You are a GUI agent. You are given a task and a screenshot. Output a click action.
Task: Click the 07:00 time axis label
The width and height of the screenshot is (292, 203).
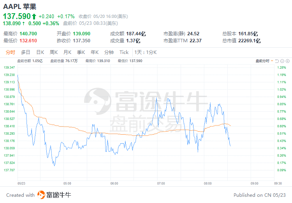pos(161,184)
